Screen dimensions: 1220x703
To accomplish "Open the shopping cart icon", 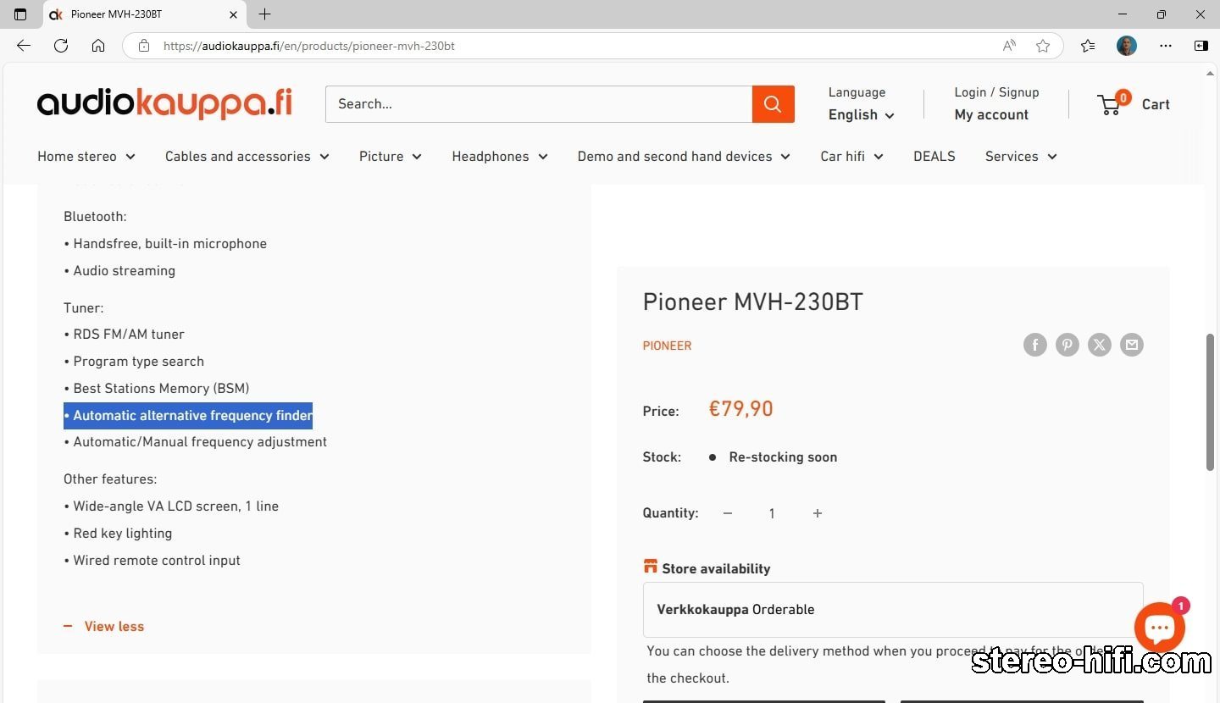I will tap(1110, 104).
